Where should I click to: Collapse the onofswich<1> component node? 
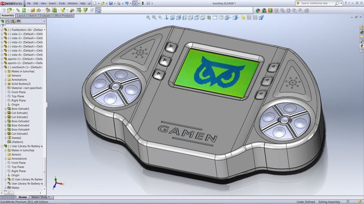tap(2, 67)
